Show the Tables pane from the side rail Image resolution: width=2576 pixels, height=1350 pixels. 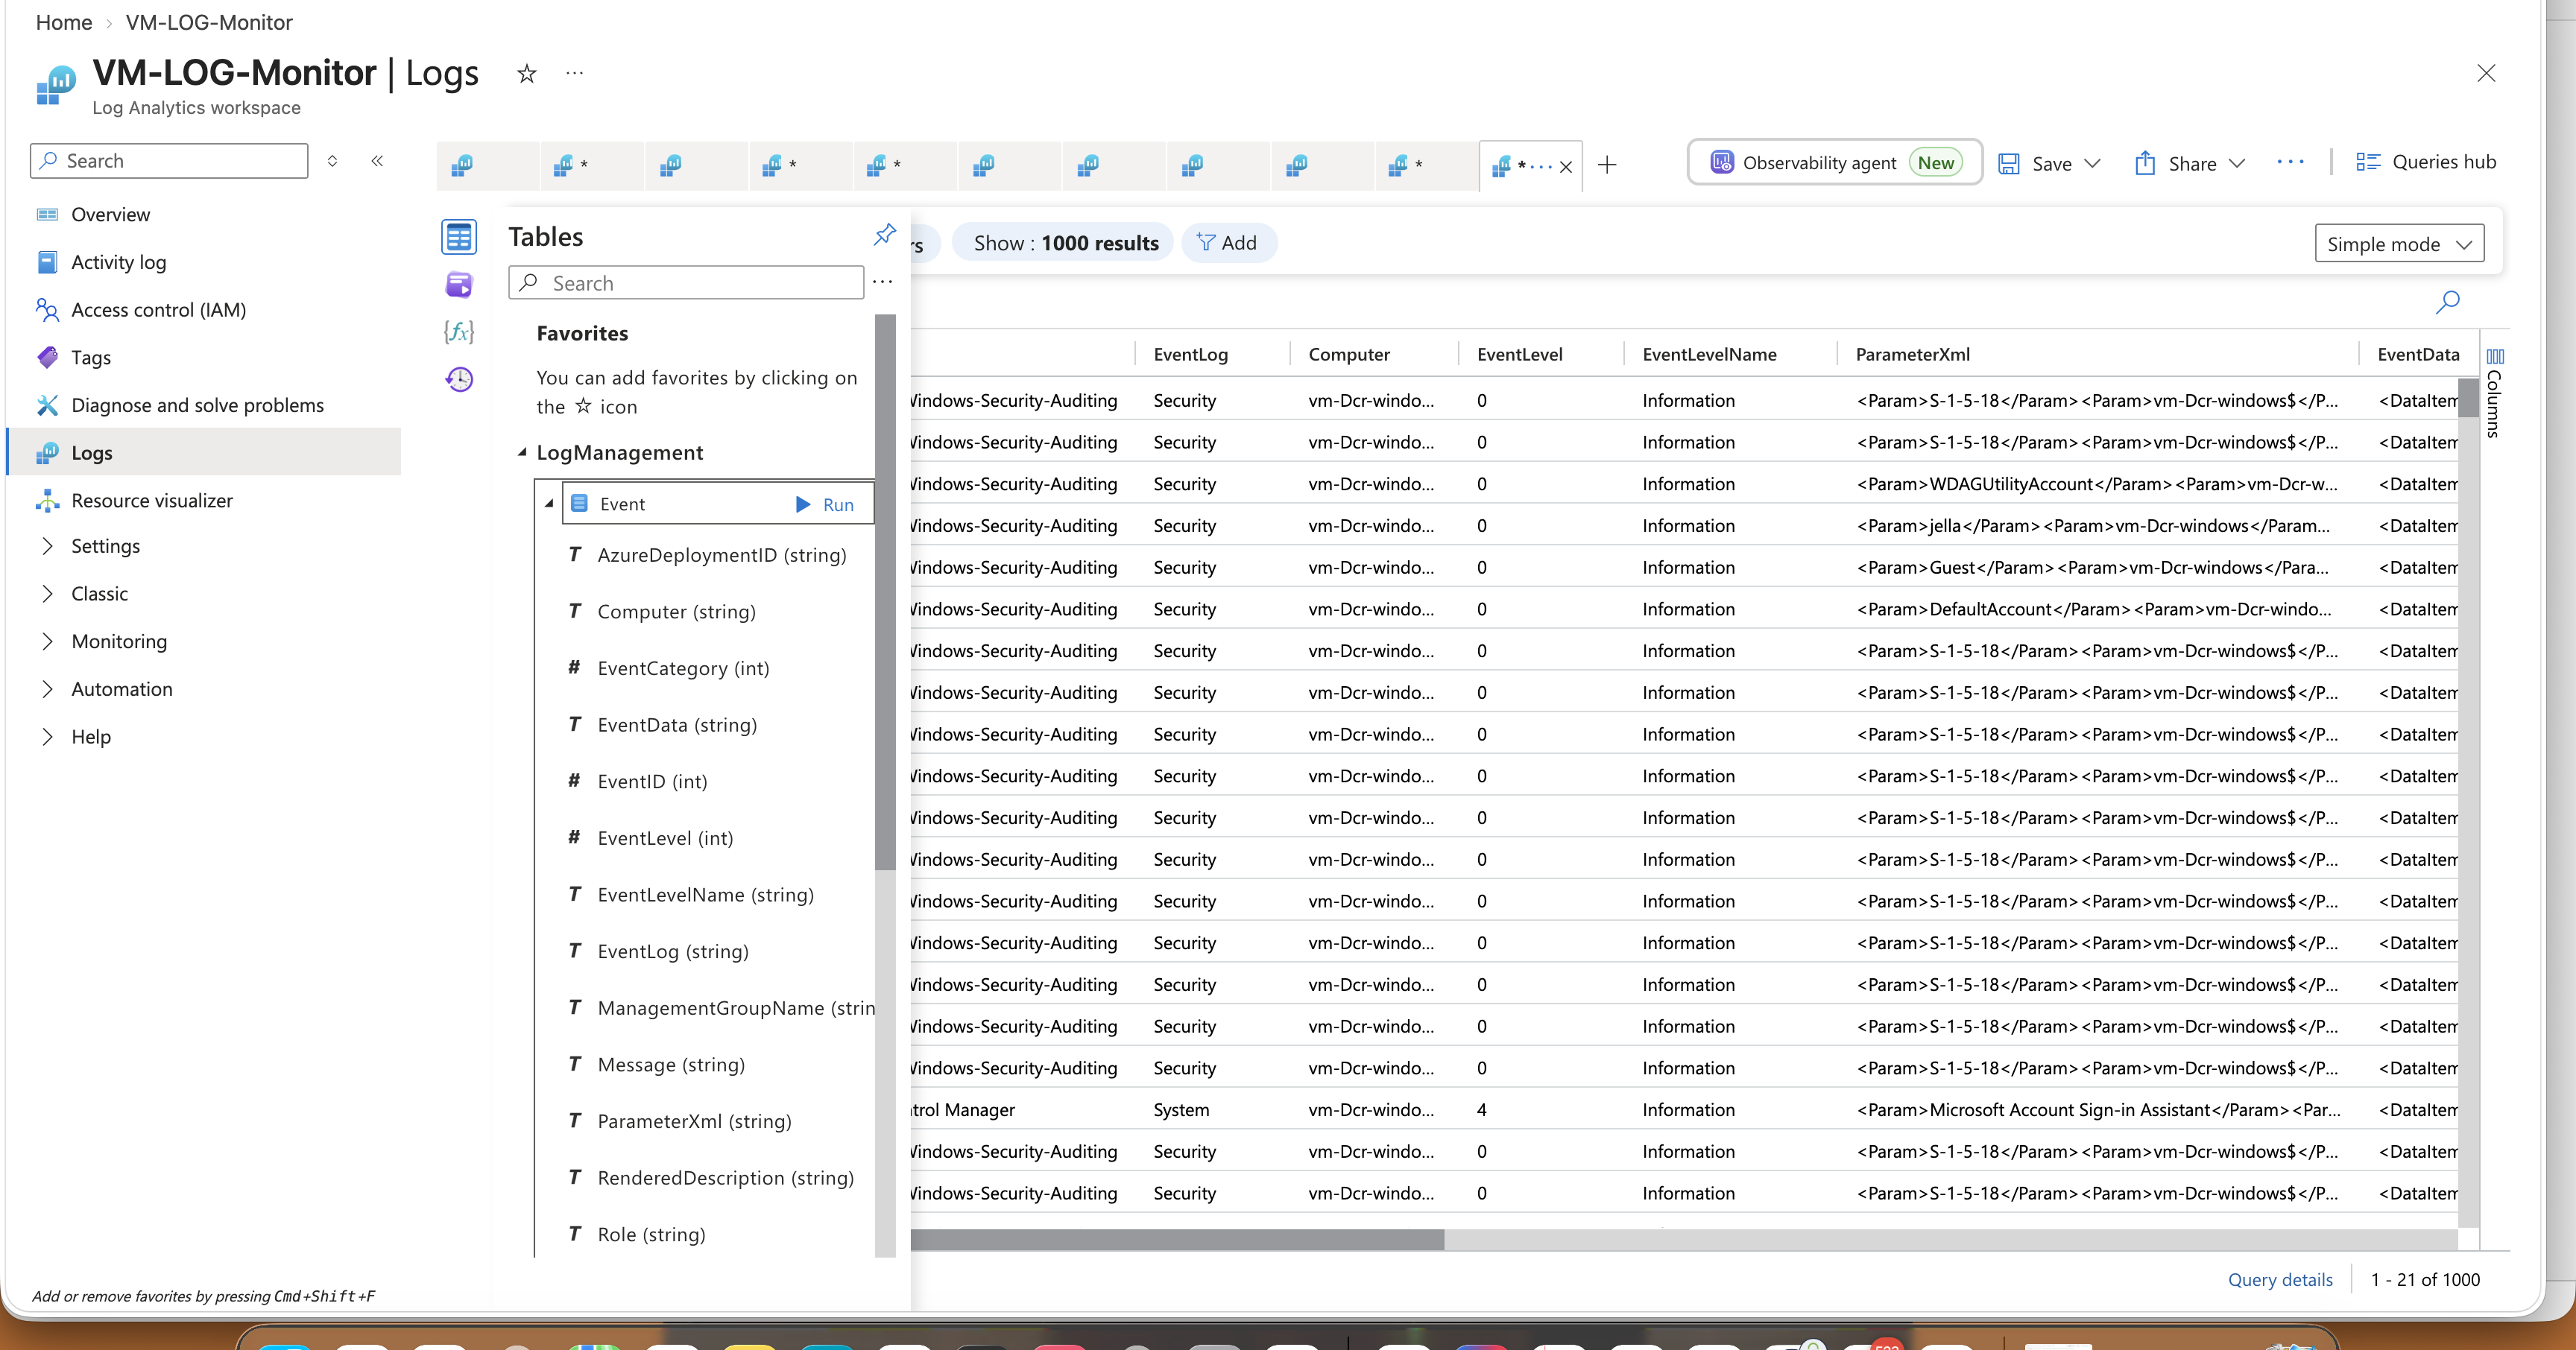point(459,237)
